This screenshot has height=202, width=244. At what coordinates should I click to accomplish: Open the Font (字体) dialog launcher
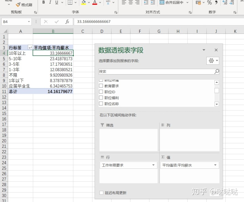tap(116, 12)
